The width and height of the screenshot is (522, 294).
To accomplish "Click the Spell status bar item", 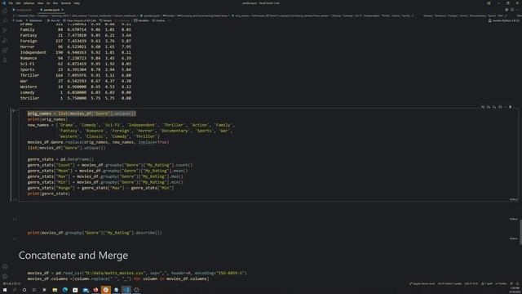I will click(x=487, y=283).
